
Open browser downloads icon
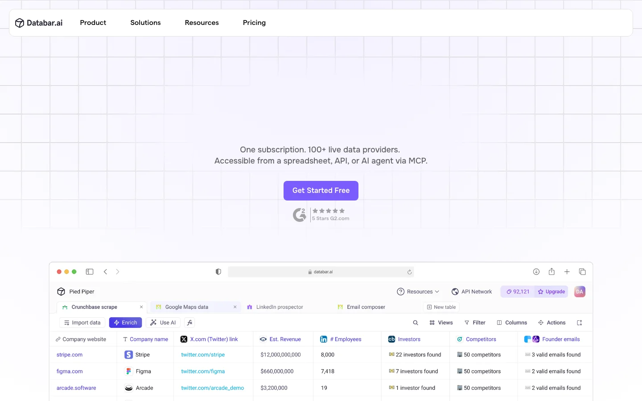point(536,272)
